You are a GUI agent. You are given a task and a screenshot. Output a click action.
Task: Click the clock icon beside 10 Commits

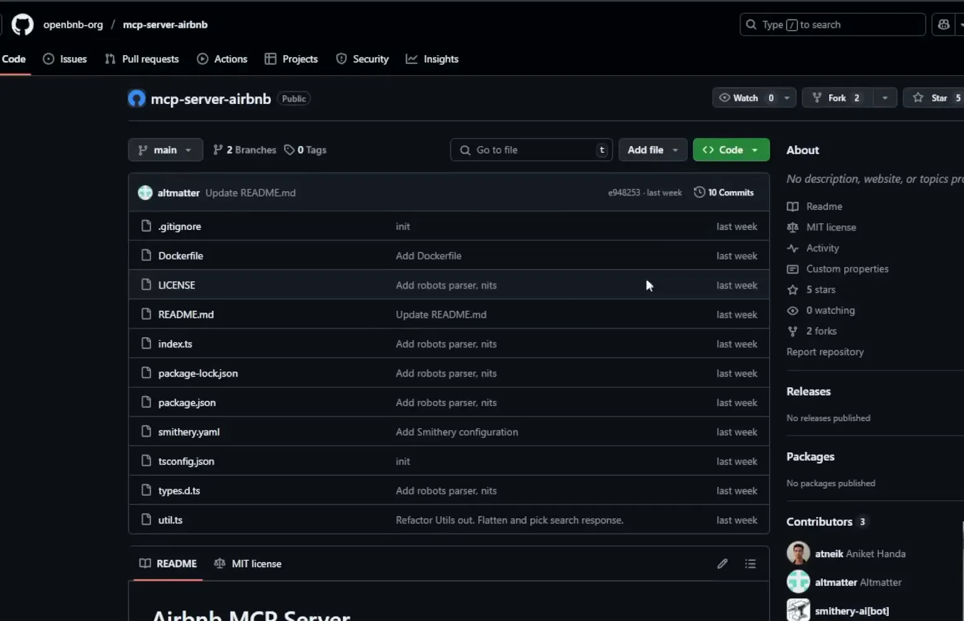pos(699,192)
